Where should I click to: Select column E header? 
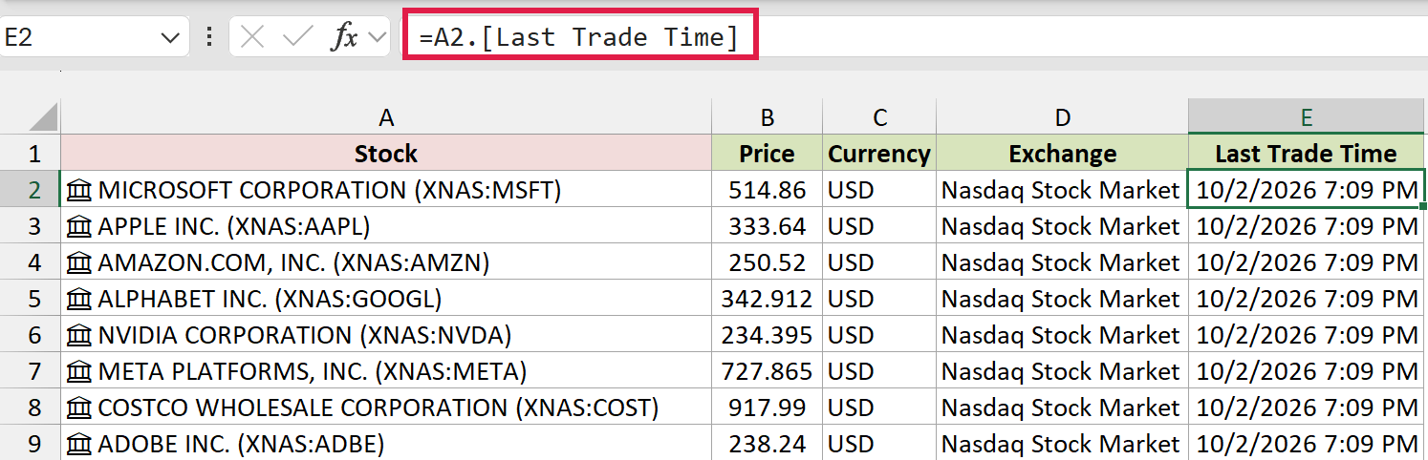coord(1307,117)
